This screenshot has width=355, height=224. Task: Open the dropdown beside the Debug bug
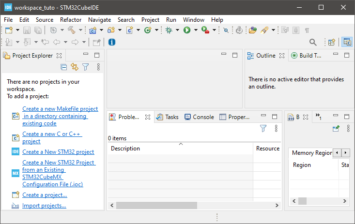pos(177,30)
